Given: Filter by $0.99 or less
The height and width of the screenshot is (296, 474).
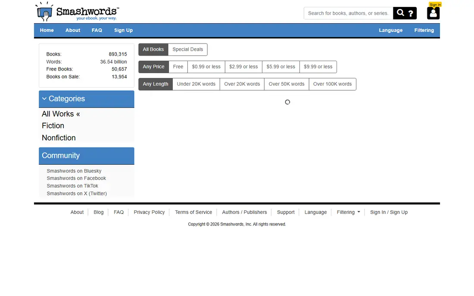Looking at the screenshot, I should [206, 67].
